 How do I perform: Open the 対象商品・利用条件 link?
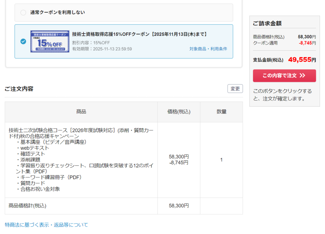[x=208, y=49]
